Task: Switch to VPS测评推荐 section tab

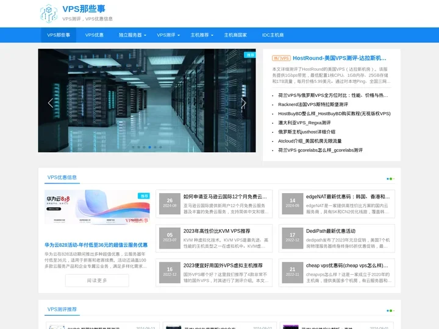Action: point(62,309)
